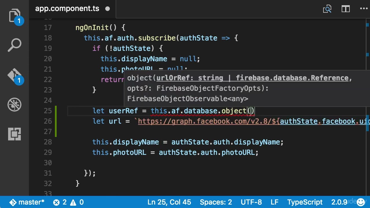This screenshot has height=208, width=370.
Task: Click the master* branch indicator
Action: [27, 202]
